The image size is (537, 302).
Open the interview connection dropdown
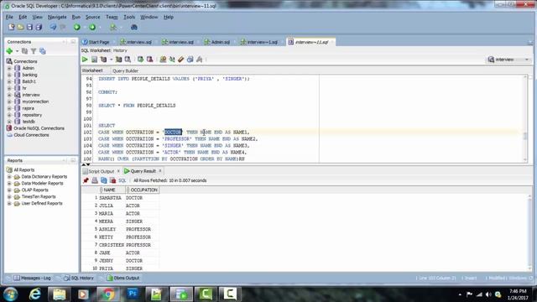(x=508, y=60)
